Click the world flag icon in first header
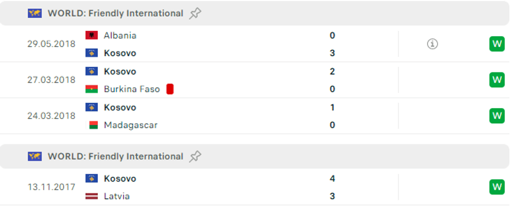The image size is (516, 212). pos(35,14)
